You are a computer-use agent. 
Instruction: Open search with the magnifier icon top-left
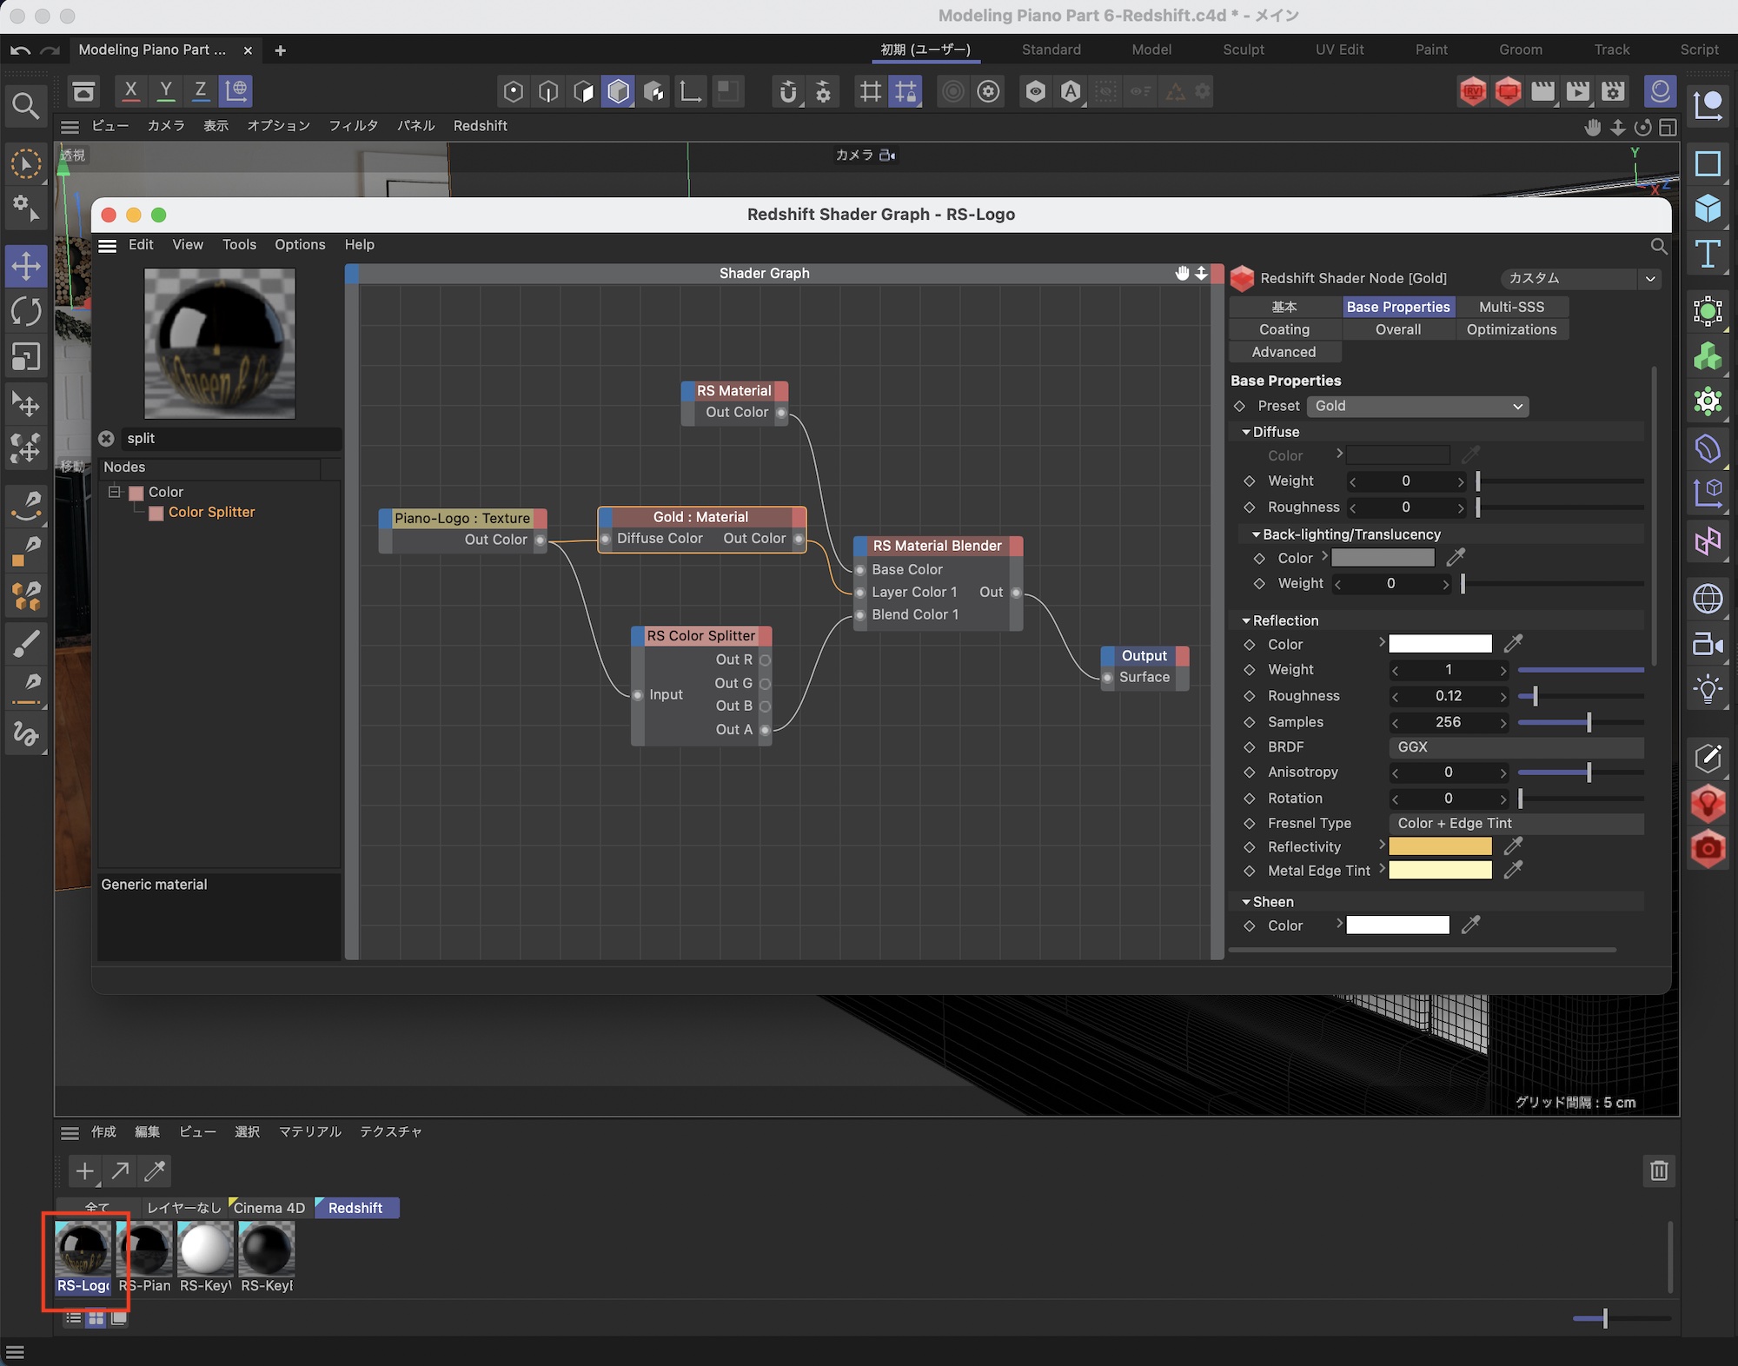coord(25,106)
